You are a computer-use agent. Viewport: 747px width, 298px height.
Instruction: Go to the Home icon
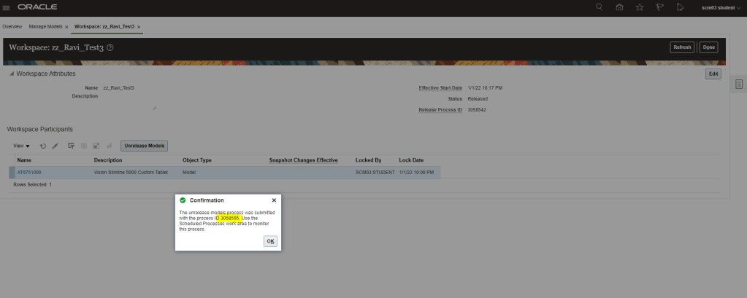[x=620, y=7]
